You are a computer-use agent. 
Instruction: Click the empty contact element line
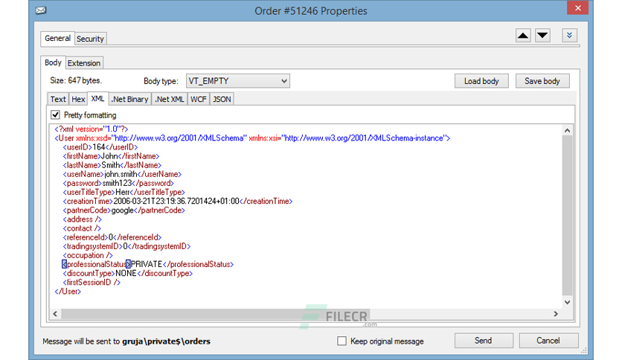pyautogui.click(x=82, y=229)
